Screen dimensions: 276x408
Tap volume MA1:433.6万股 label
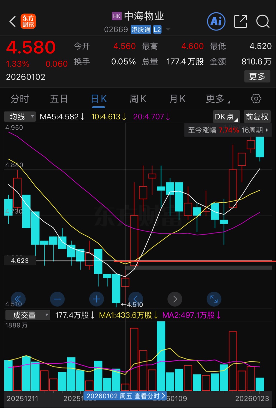[128, 315]
